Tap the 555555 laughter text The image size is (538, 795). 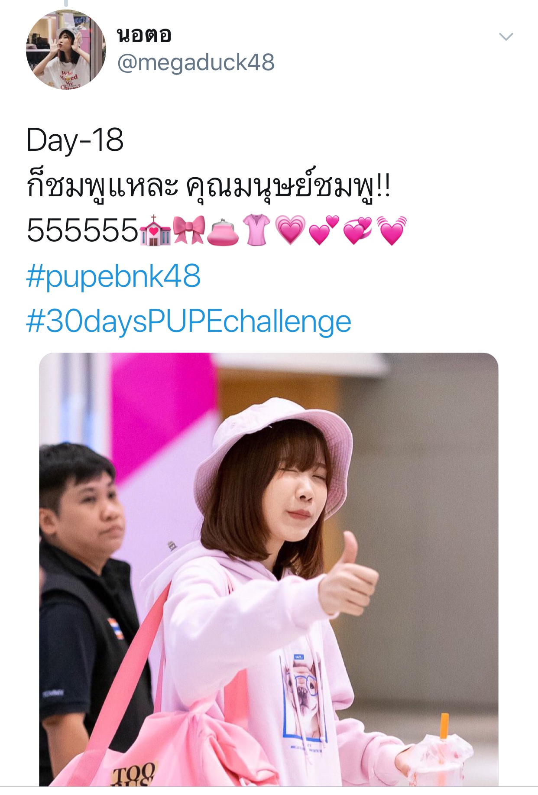point(82,230)
